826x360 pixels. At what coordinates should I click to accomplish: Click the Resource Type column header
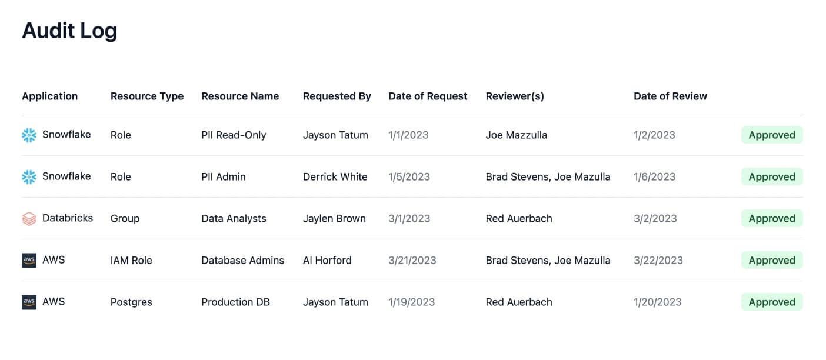tap(147, 96)
